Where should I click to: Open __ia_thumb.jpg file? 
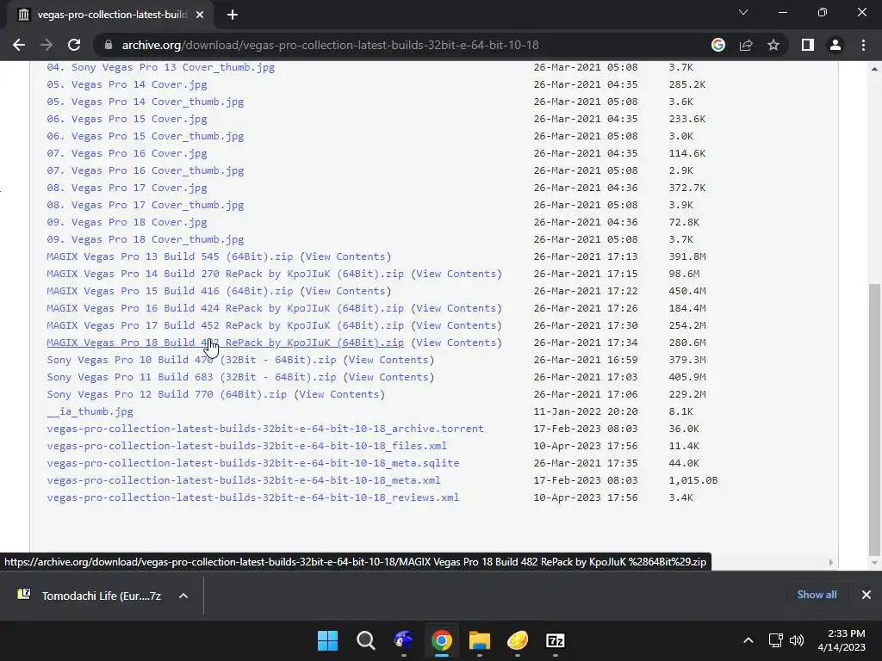tap(90, 411)
